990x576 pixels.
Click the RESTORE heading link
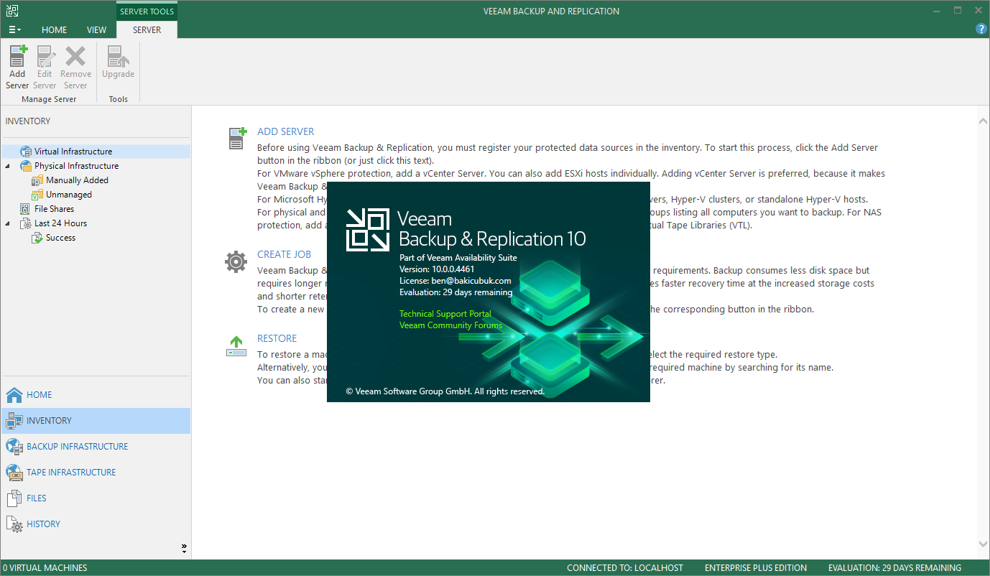277,339
